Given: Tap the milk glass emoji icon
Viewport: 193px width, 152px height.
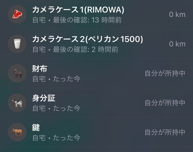Looking at the screenshot, I should (17, 44).
